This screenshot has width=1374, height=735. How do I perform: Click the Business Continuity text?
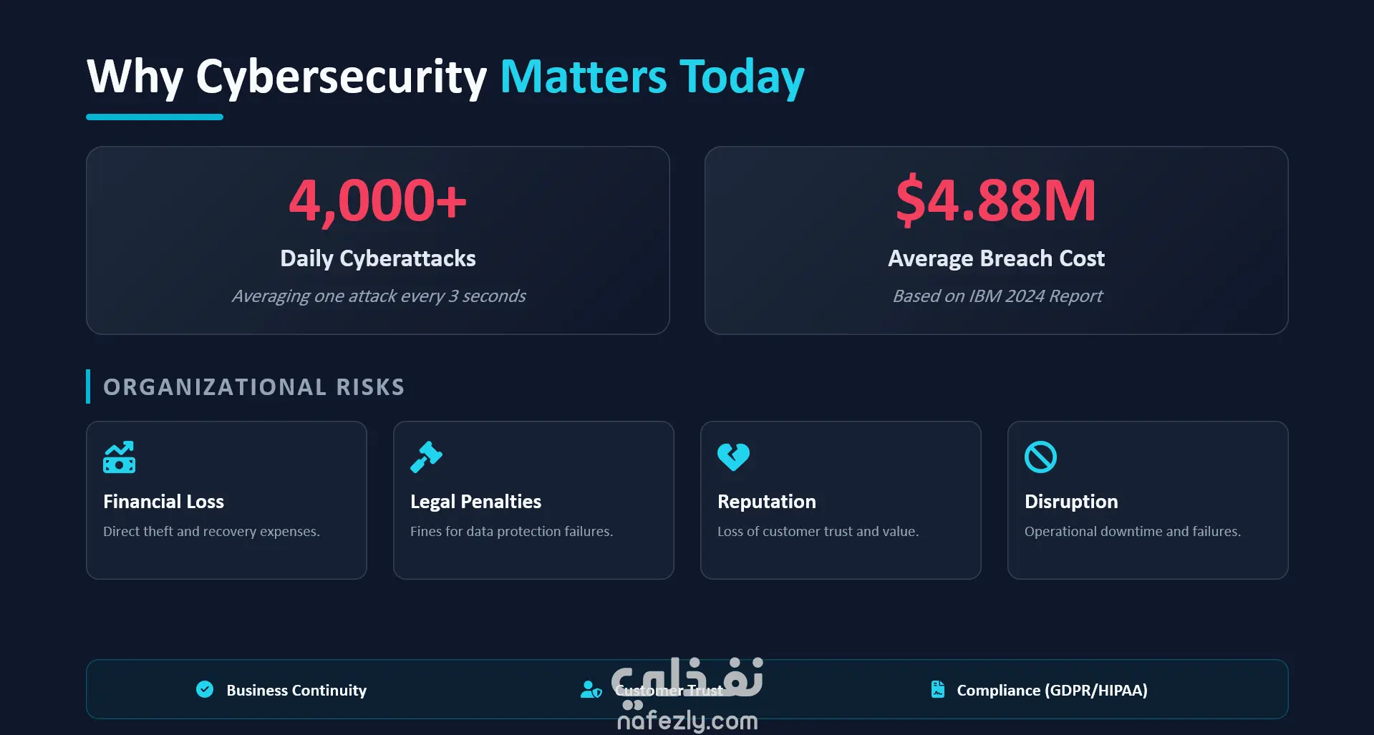[296, 691]
